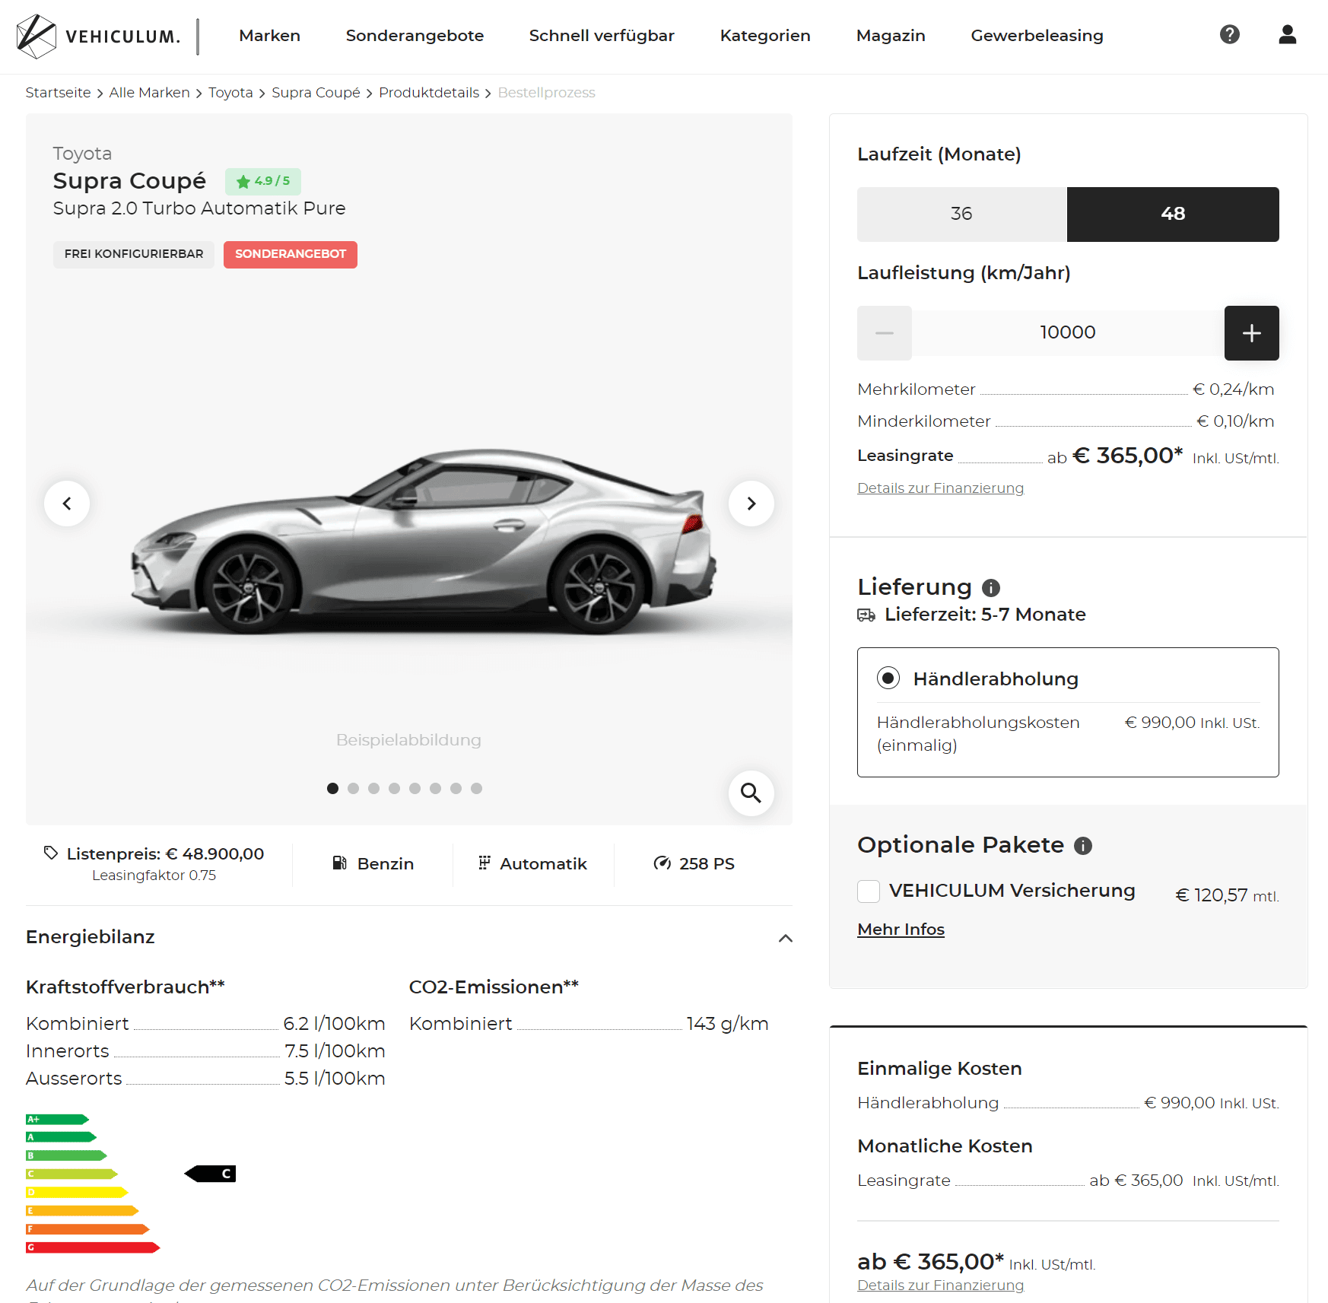Click the Beispielabbildung caption
Image resolution: width=1328 pixels, height=1303 pixels.
coord(408,740)
